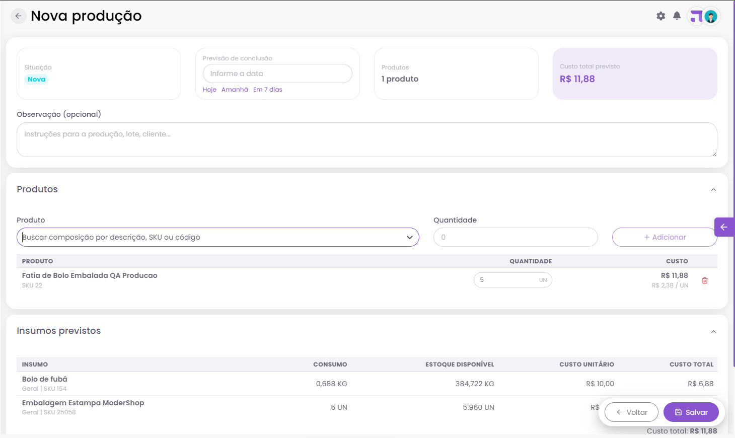The height and width of the screenshot is (438, 735).
Task: Click the Voltar button
Action: [x=631, y=412]
